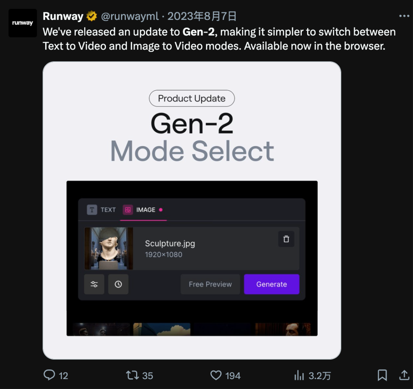Image resolution: width=413 pixels, height=389 pixels.
Task: Click the repost icon
Action: 133,375
